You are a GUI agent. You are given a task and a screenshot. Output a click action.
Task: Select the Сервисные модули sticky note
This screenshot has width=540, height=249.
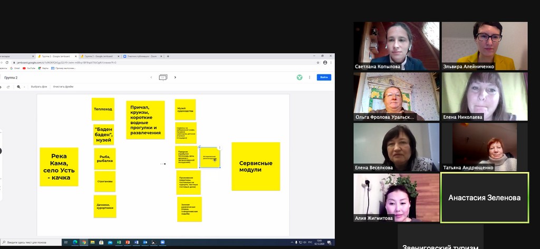tap(256, 166)
